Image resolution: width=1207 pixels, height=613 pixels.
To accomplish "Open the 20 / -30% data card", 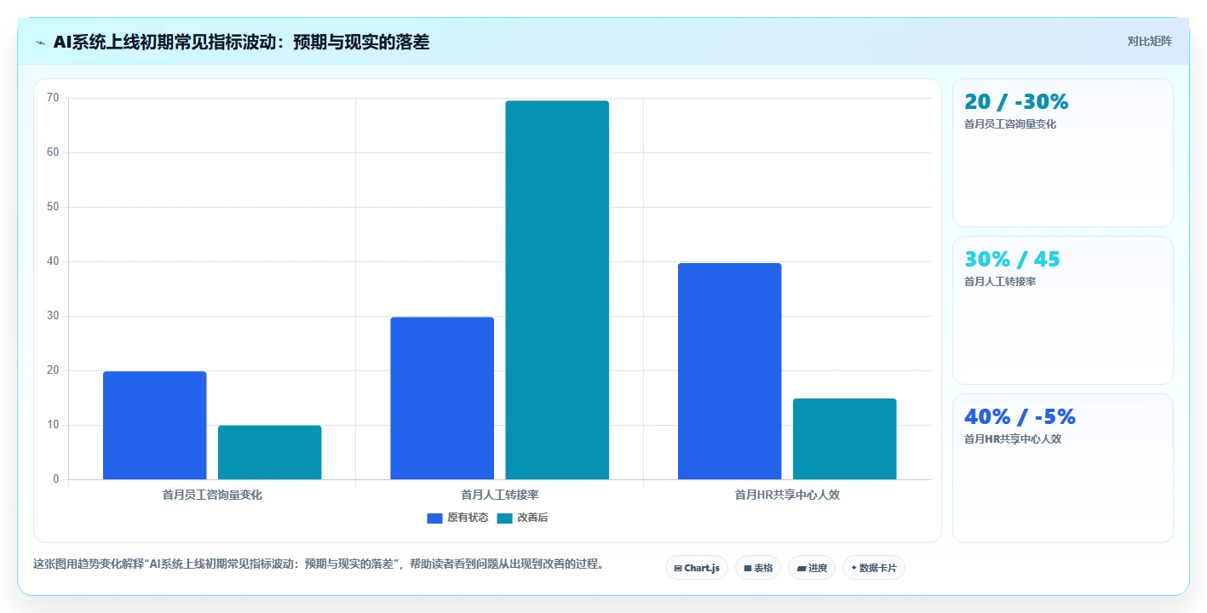I will [1062, 153].
